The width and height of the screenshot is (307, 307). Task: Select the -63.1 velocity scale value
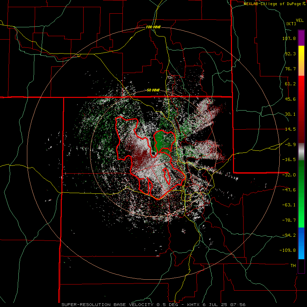point(289,205)
